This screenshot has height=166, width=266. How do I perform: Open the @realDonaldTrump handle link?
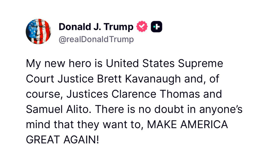click(x=96, y=39)
